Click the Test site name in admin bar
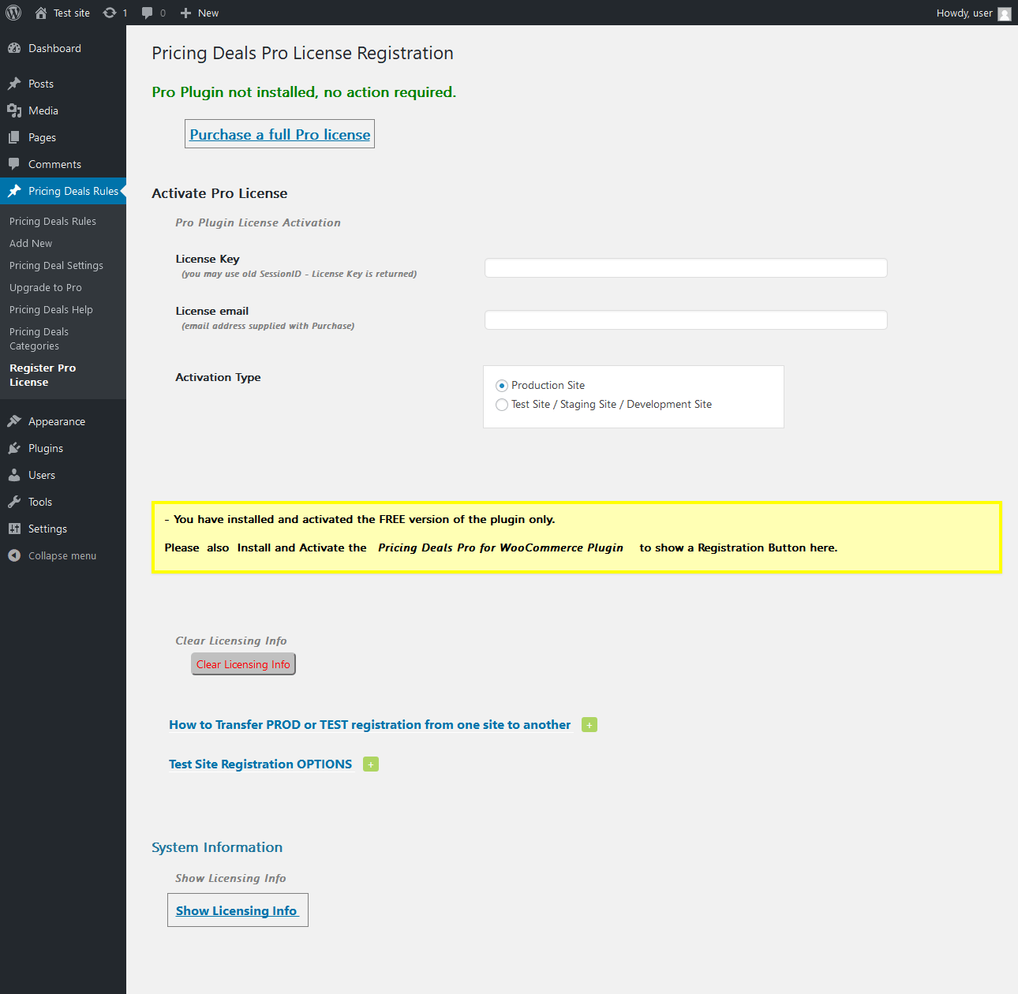 click(72, 13)
